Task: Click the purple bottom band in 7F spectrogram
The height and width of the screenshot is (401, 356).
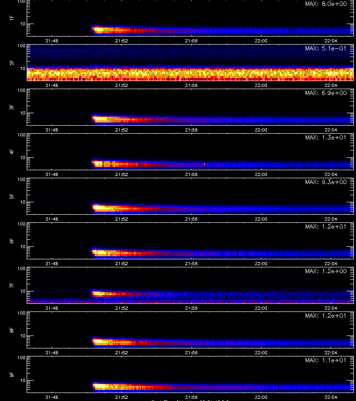Action: tap(190, 302)
